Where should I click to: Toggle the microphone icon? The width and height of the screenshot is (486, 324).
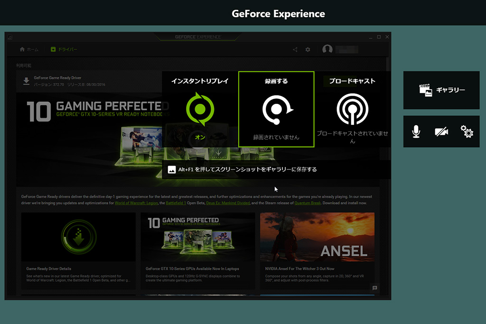click(416, 132)
